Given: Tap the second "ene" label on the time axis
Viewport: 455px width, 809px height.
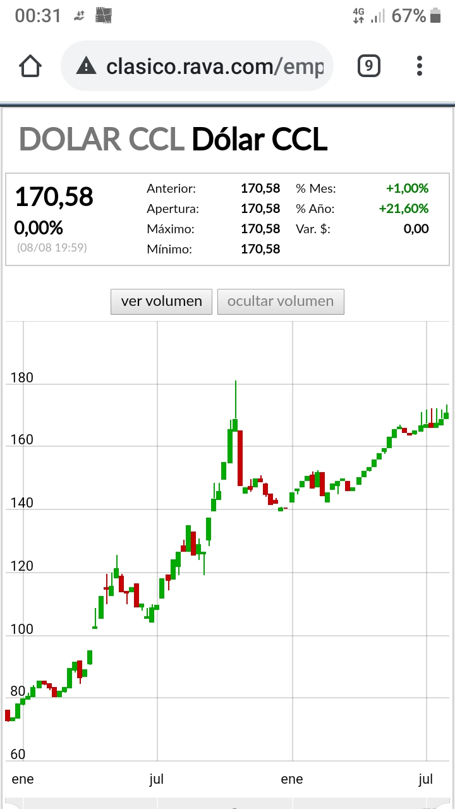Looking at the screenshot, I should (x=292, y=779).
